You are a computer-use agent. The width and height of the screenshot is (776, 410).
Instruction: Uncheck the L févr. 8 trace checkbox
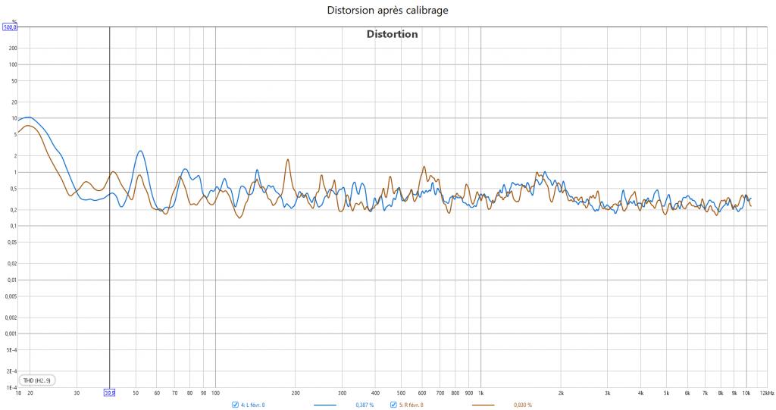(235, 405)
